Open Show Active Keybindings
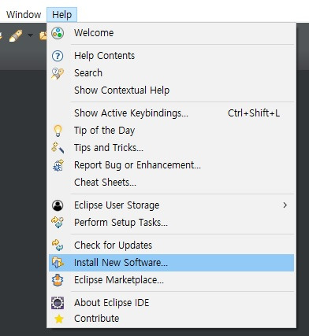Viewport: 309px width, 336px height. click(x=171, y=113)
